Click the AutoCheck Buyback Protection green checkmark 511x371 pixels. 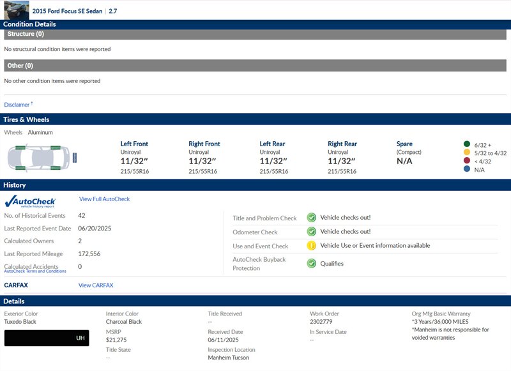[312, 263]
